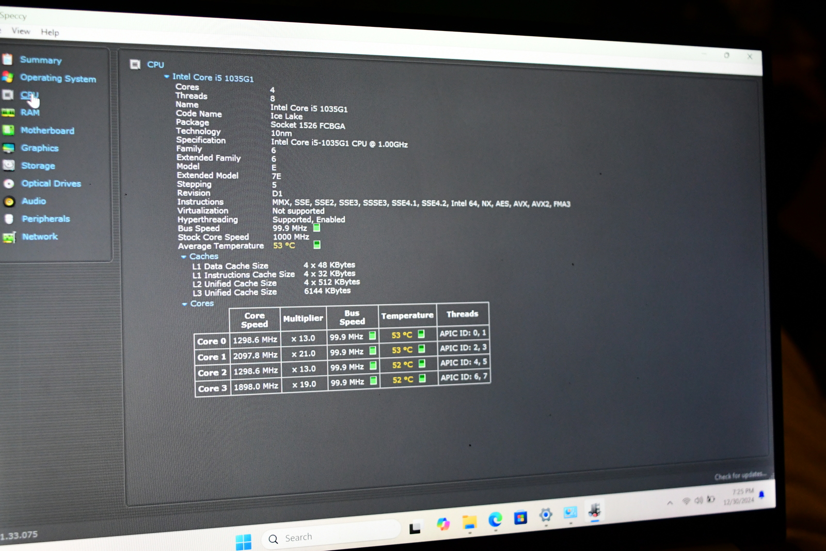Open the Peripherals section icon

point(9,219)
